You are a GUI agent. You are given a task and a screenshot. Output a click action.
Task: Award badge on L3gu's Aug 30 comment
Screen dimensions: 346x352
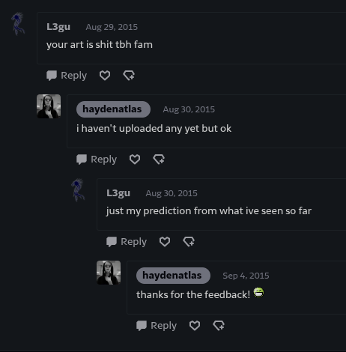click(189, 242)
